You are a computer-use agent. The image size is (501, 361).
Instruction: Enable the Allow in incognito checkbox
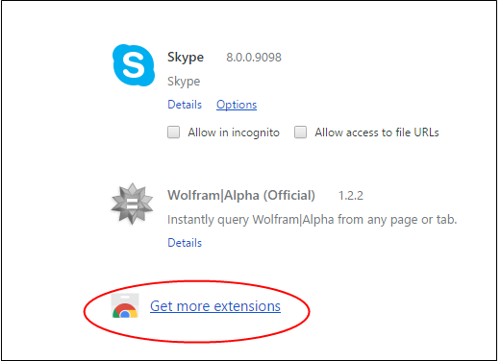click(173, 132)
